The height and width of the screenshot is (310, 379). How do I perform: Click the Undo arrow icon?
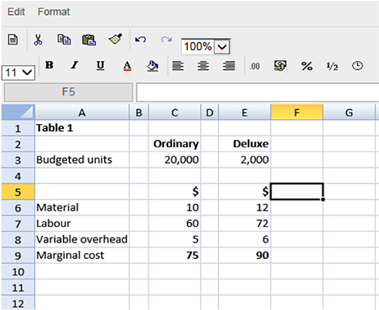tap(140, 39)
